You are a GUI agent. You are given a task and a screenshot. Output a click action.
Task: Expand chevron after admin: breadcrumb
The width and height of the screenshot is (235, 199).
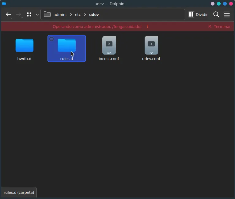click(x=71, y=14)
